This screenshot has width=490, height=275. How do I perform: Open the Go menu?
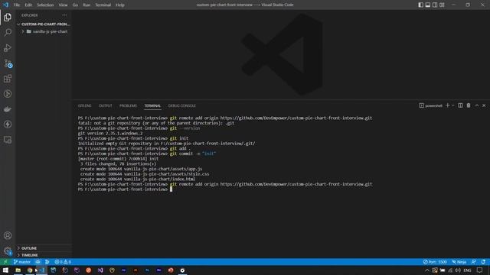(x=75, y=5)
